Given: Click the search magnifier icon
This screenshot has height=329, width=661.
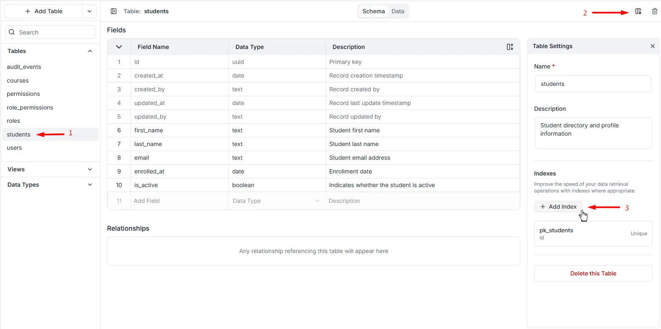Looking at the screenshot, I should (12, 32).
